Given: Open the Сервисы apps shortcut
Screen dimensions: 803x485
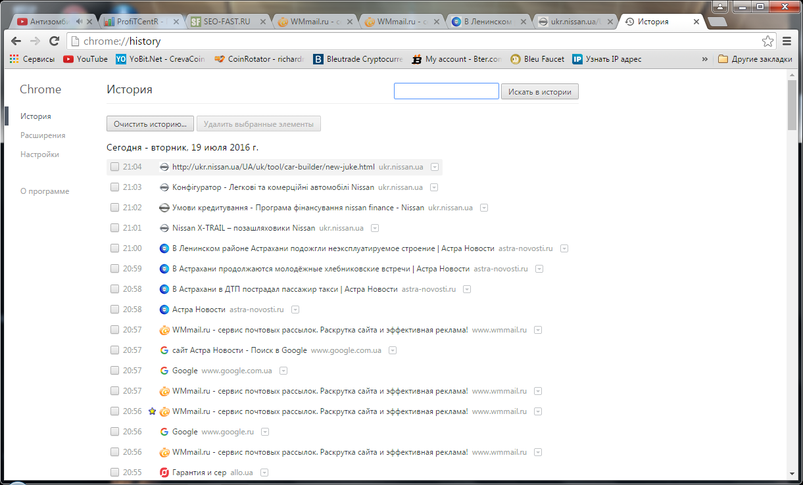Looking at the screenshot, I should coord(32,59).
